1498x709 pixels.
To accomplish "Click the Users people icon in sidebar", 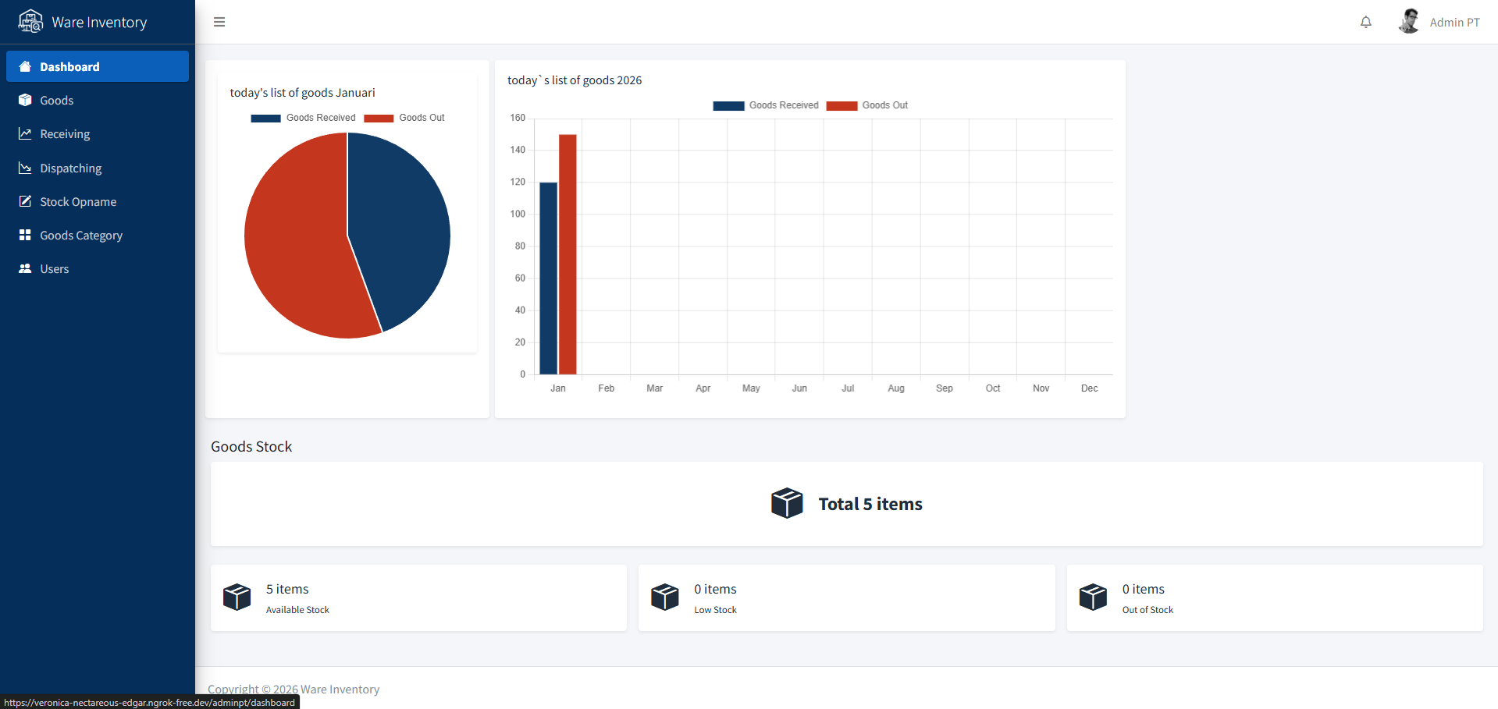I will (x=25, y=269).
